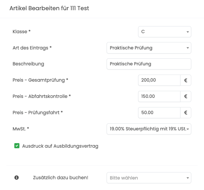
Task: Click the info icon beside Zusätzlich dazu buchen
Action: pos(17,178)
